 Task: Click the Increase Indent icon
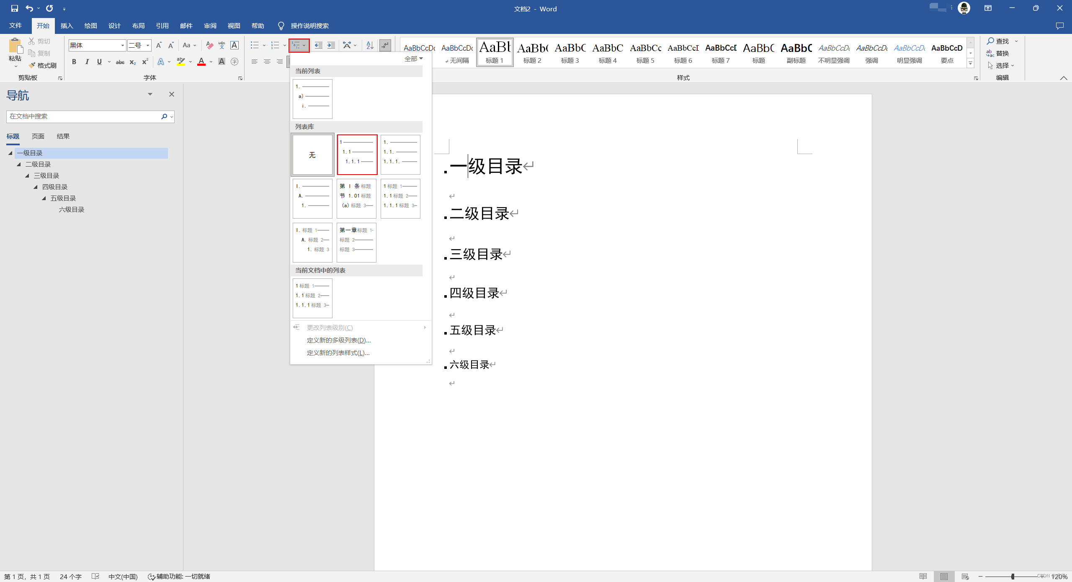[x=331, y=45]
